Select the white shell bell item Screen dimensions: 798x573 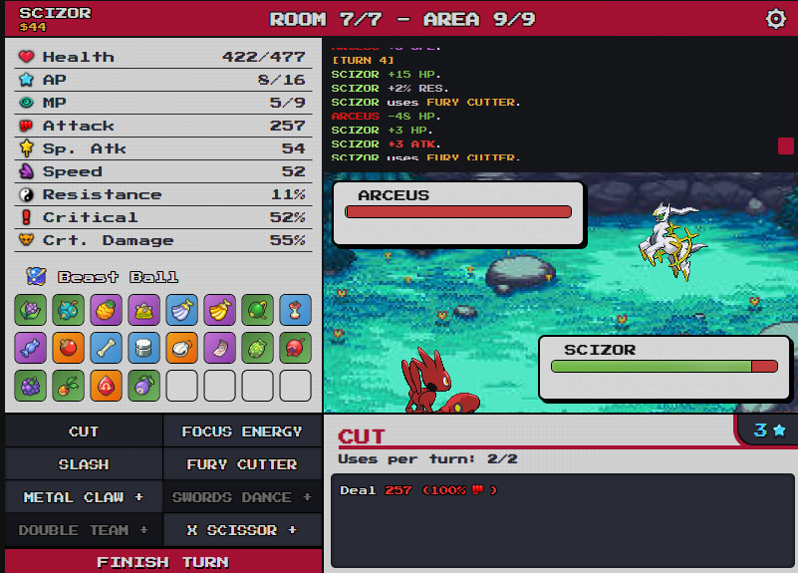[181, 348]
